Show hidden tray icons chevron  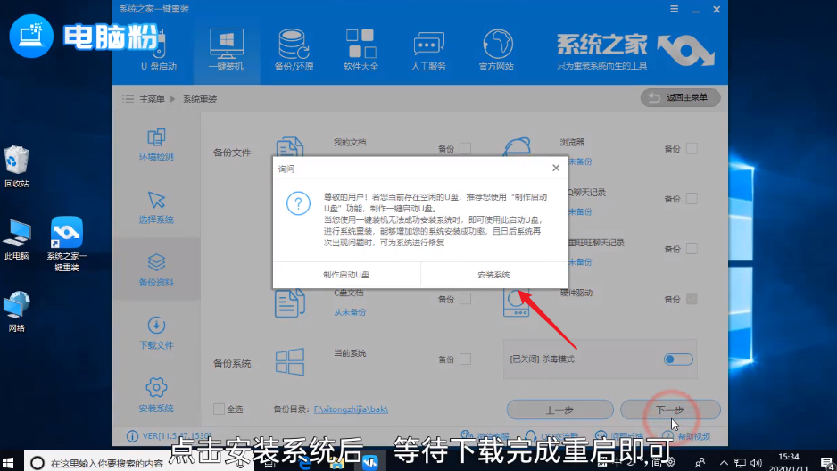click(x=724, y=462)
